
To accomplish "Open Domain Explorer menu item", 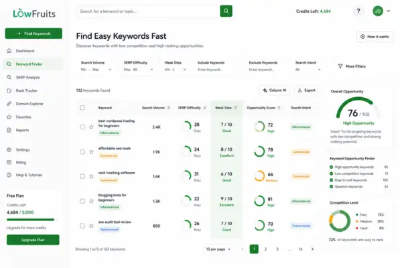I will coord(33,104).
